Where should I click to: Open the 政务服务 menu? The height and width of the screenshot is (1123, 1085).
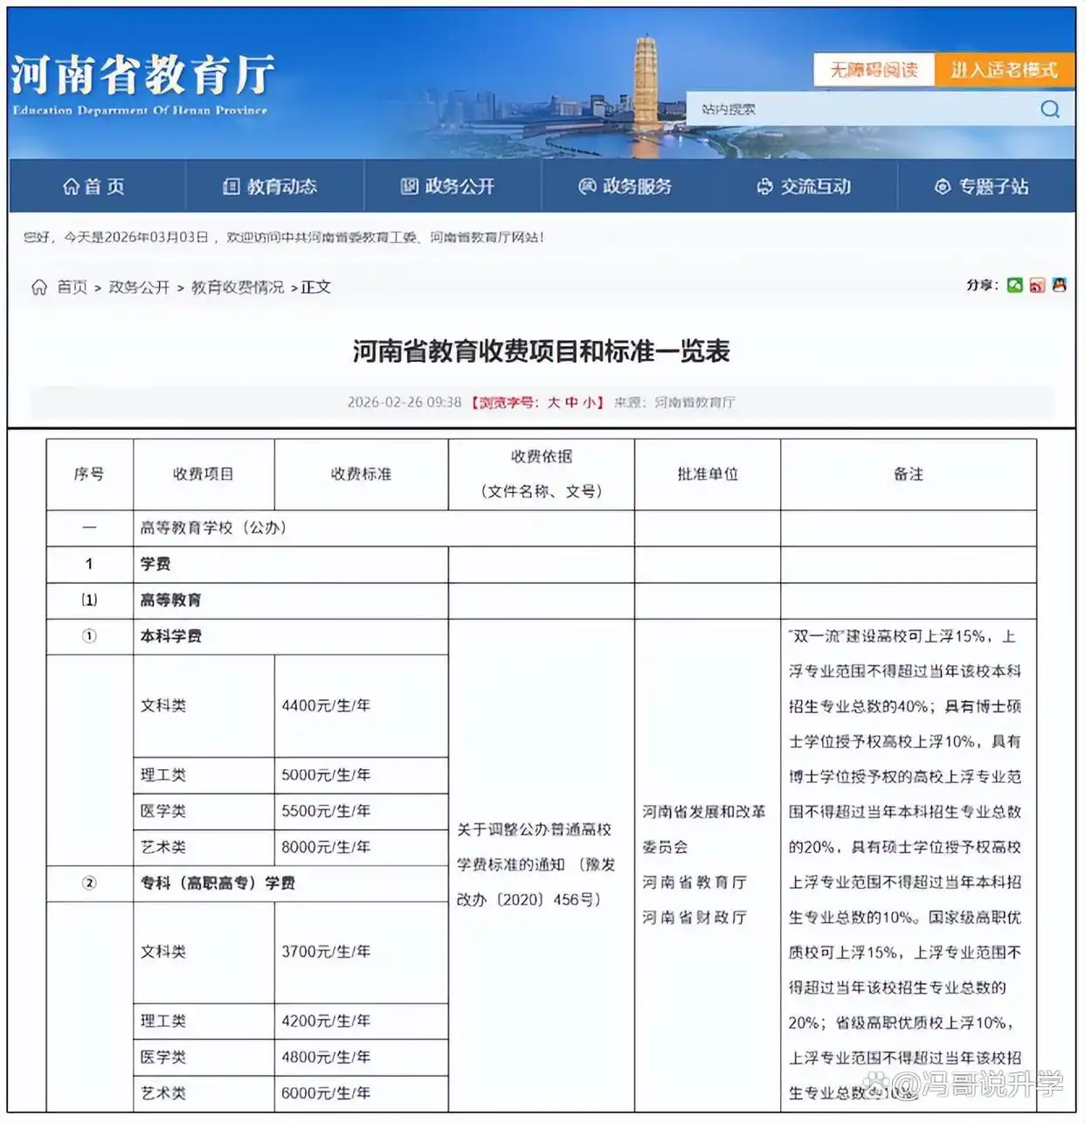coord(636,186)
